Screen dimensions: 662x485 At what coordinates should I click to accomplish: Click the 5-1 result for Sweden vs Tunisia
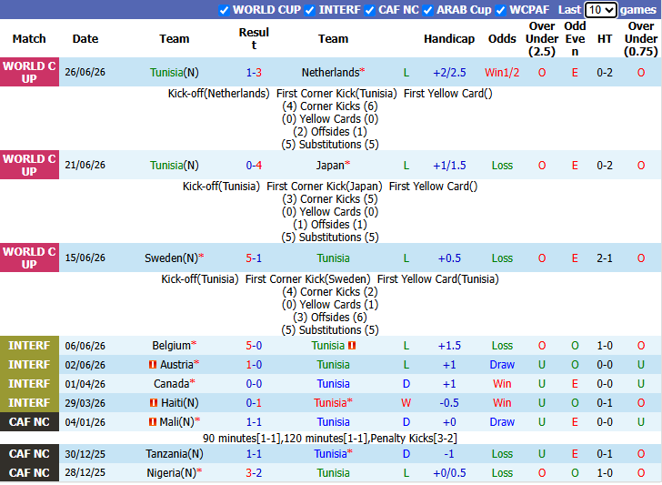254,258
